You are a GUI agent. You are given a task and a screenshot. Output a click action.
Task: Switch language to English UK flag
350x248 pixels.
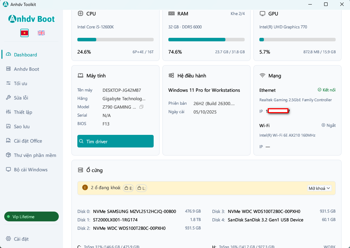[x=41, y=33]
